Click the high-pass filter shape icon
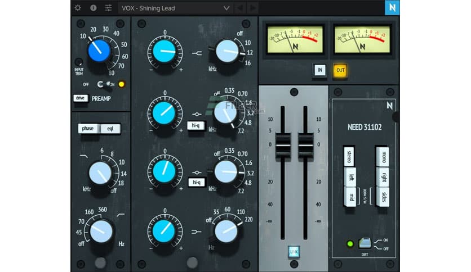The height and width of the screenshot is (272, 471). [121, 215]
